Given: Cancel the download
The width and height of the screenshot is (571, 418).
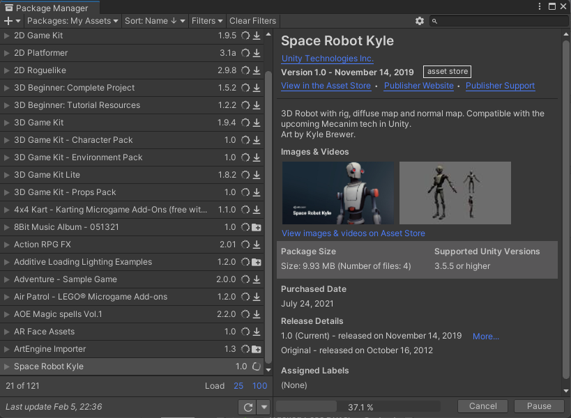Looking at the screenshot, I should tap(482, 406).
